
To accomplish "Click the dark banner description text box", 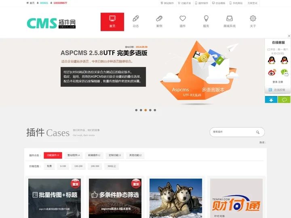I will coord(103,77).
